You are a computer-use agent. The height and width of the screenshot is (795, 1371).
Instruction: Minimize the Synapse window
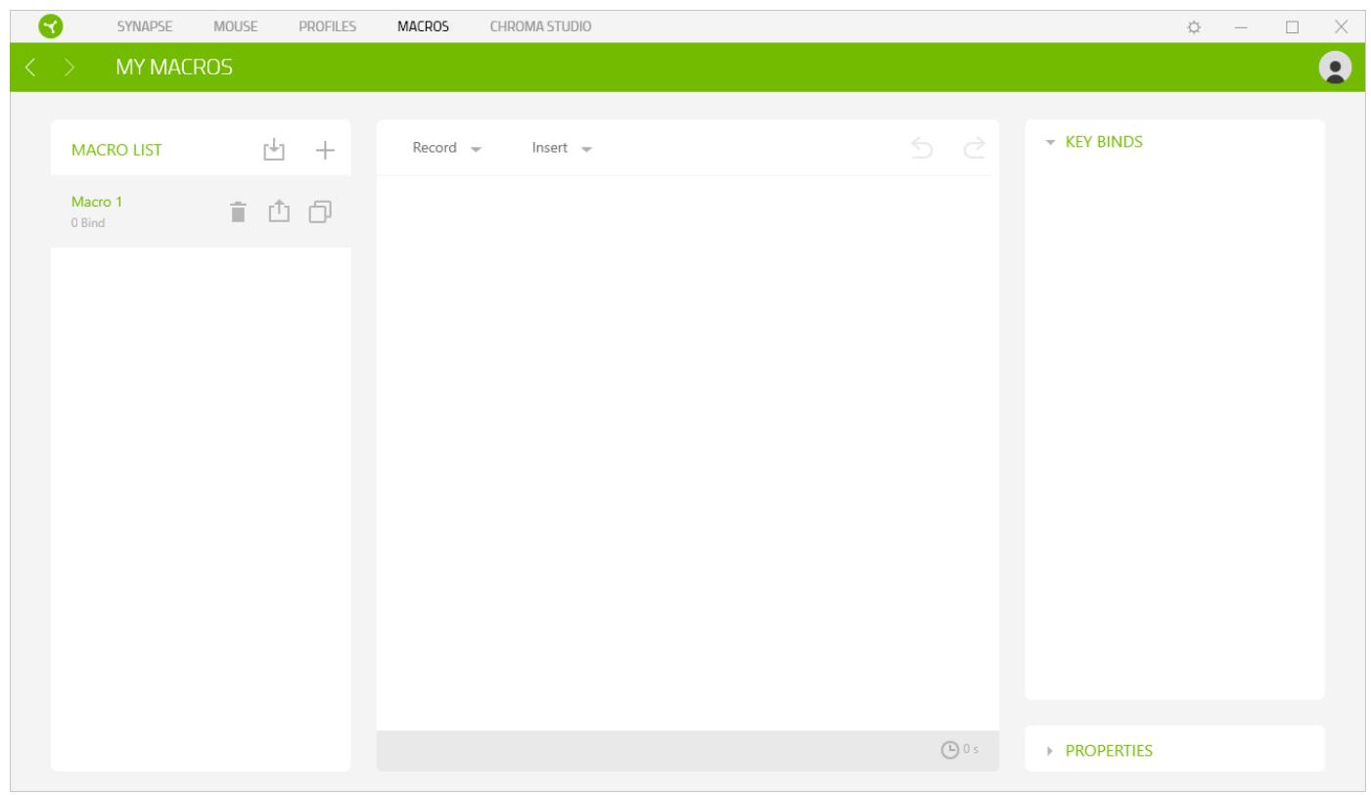(x=1241, y=26)
